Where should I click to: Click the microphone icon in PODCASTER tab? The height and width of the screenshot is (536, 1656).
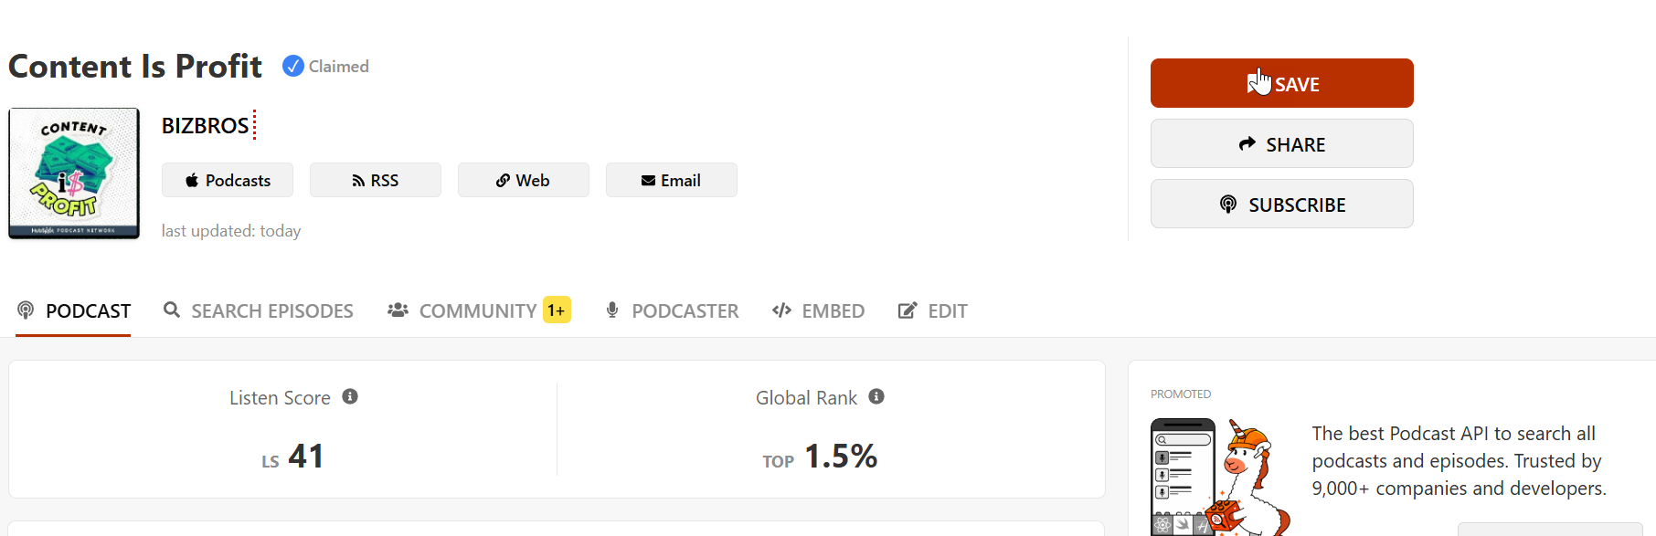(x=612, y=310)
